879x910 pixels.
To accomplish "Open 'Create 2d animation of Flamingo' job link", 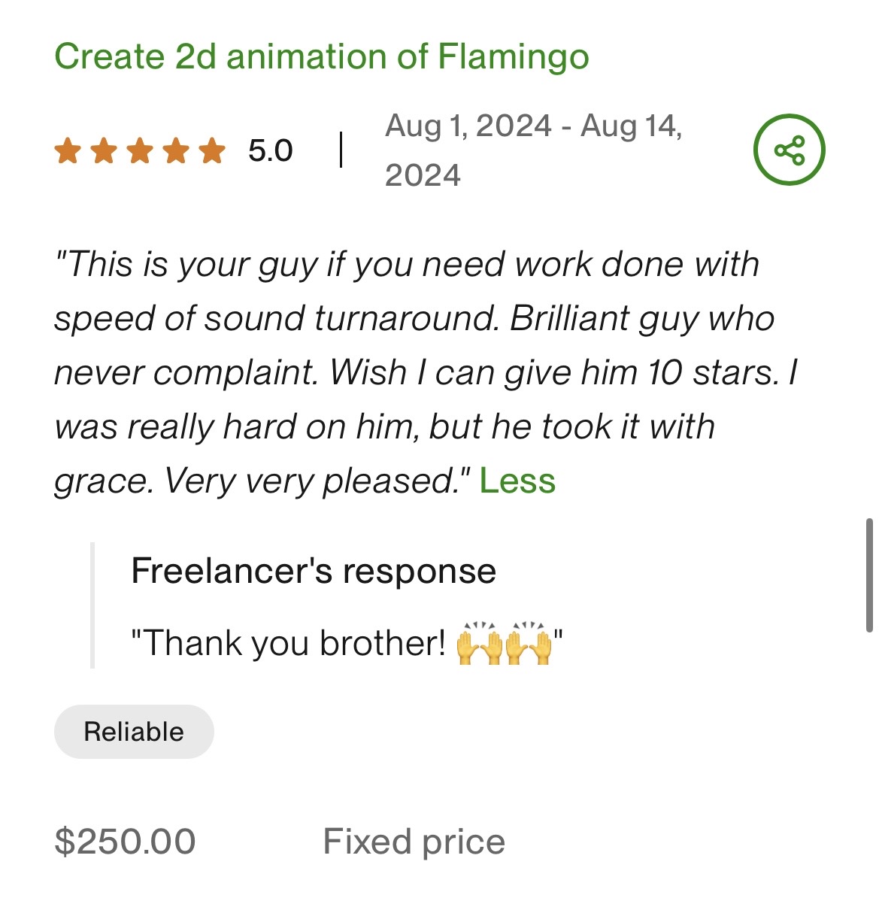I will 321,57.
